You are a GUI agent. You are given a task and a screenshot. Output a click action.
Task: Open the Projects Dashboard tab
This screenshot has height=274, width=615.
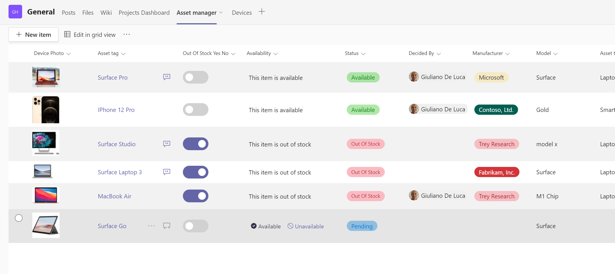coord(144,13)
